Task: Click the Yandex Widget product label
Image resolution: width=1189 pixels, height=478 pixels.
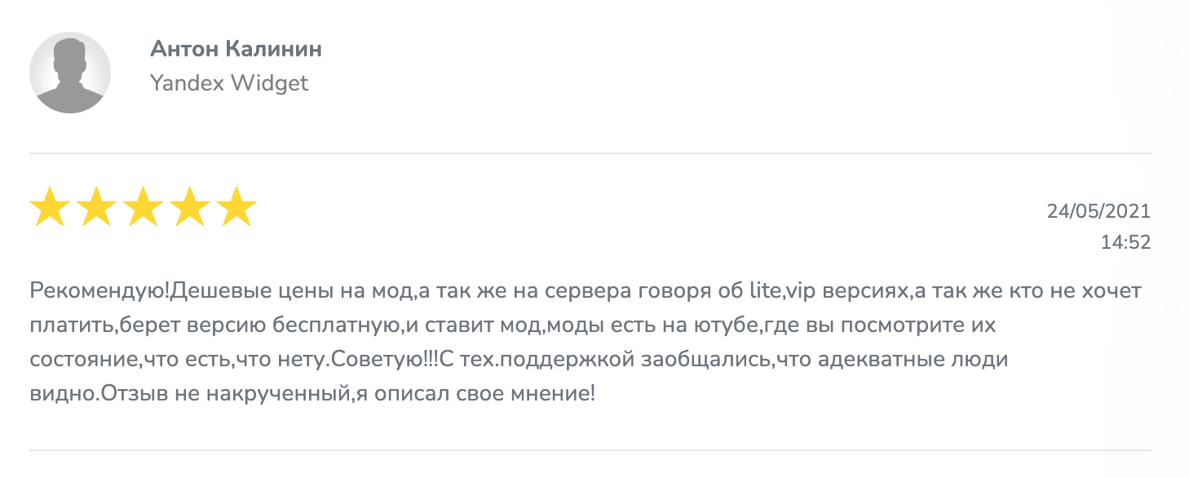Action: tap(229, 82)
